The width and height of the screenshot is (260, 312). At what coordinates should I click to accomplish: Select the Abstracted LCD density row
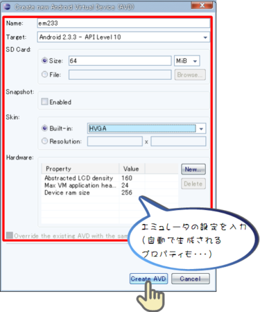click(x=110, y=178)
